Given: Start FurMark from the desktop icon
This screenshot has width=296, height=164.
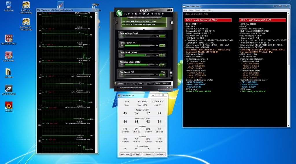Looking at the screenshot, I should [9, 105].
